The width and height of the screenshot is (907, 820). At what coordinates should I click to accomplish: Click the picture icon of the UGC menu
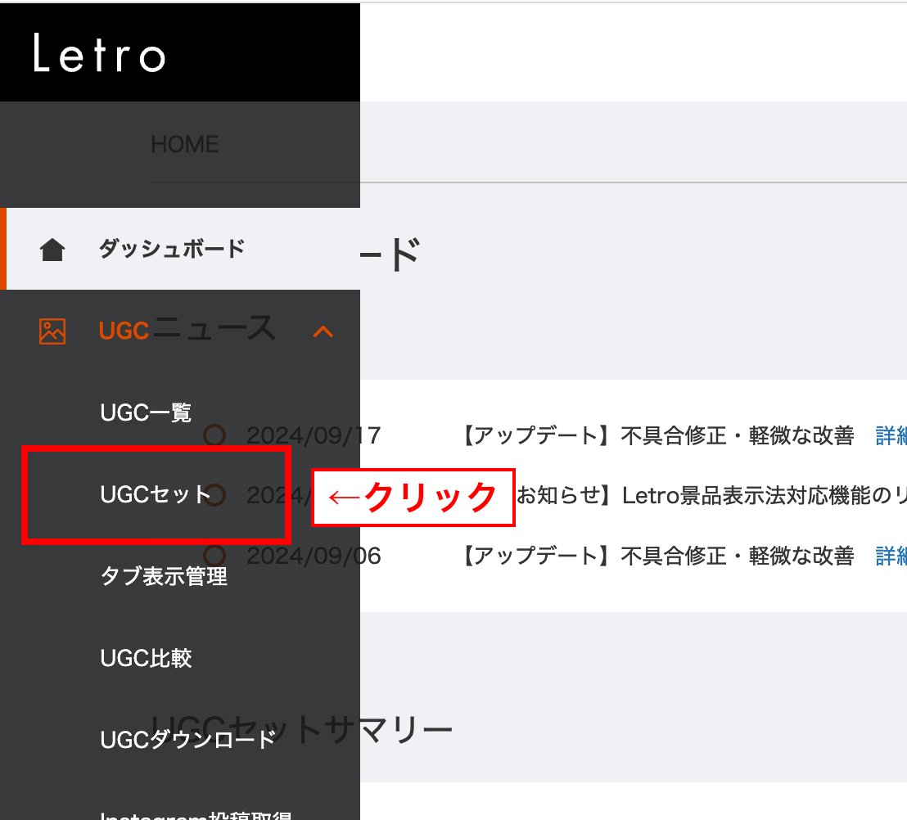click(x=52, y=331)
